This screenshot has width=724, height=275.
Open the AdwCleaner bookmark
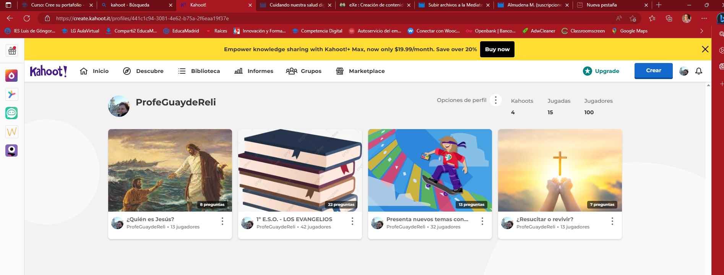point(539,31)
